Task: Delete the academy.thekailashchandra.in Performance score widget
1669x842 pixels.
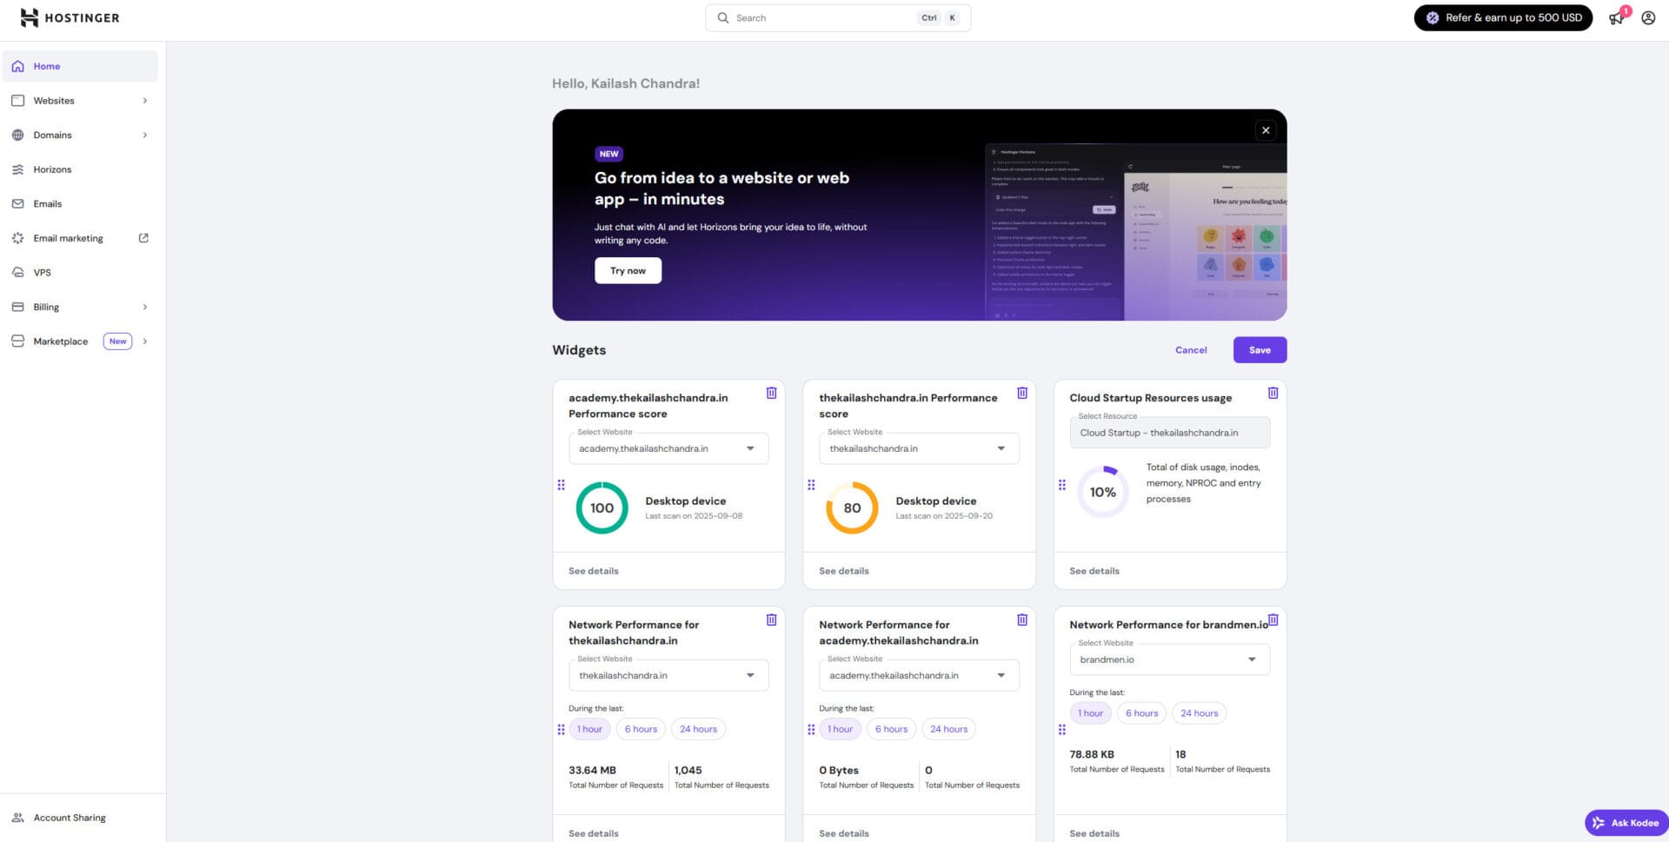Action: pyautogui.click(x=771, y=393)
